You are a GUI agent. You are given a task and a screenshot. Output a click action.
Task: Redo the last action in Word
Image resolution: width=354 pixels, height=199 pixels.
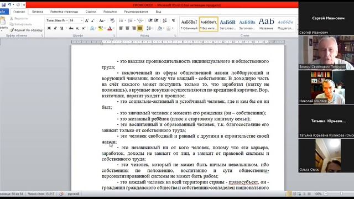click(x=18, y=5)
